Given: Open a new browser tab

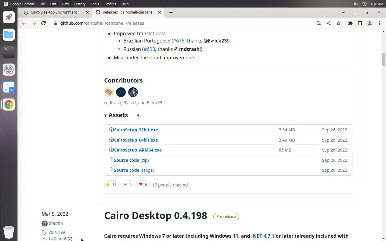Looking at the screenshot, I should point(171,12).
